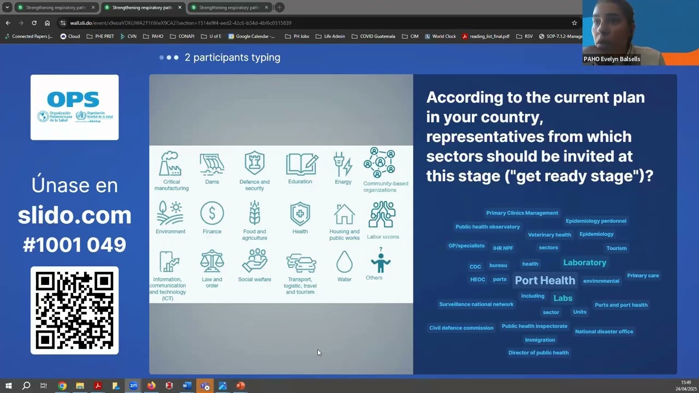
Task: Click the Finance dollar icon
Action: pos(212,213)
